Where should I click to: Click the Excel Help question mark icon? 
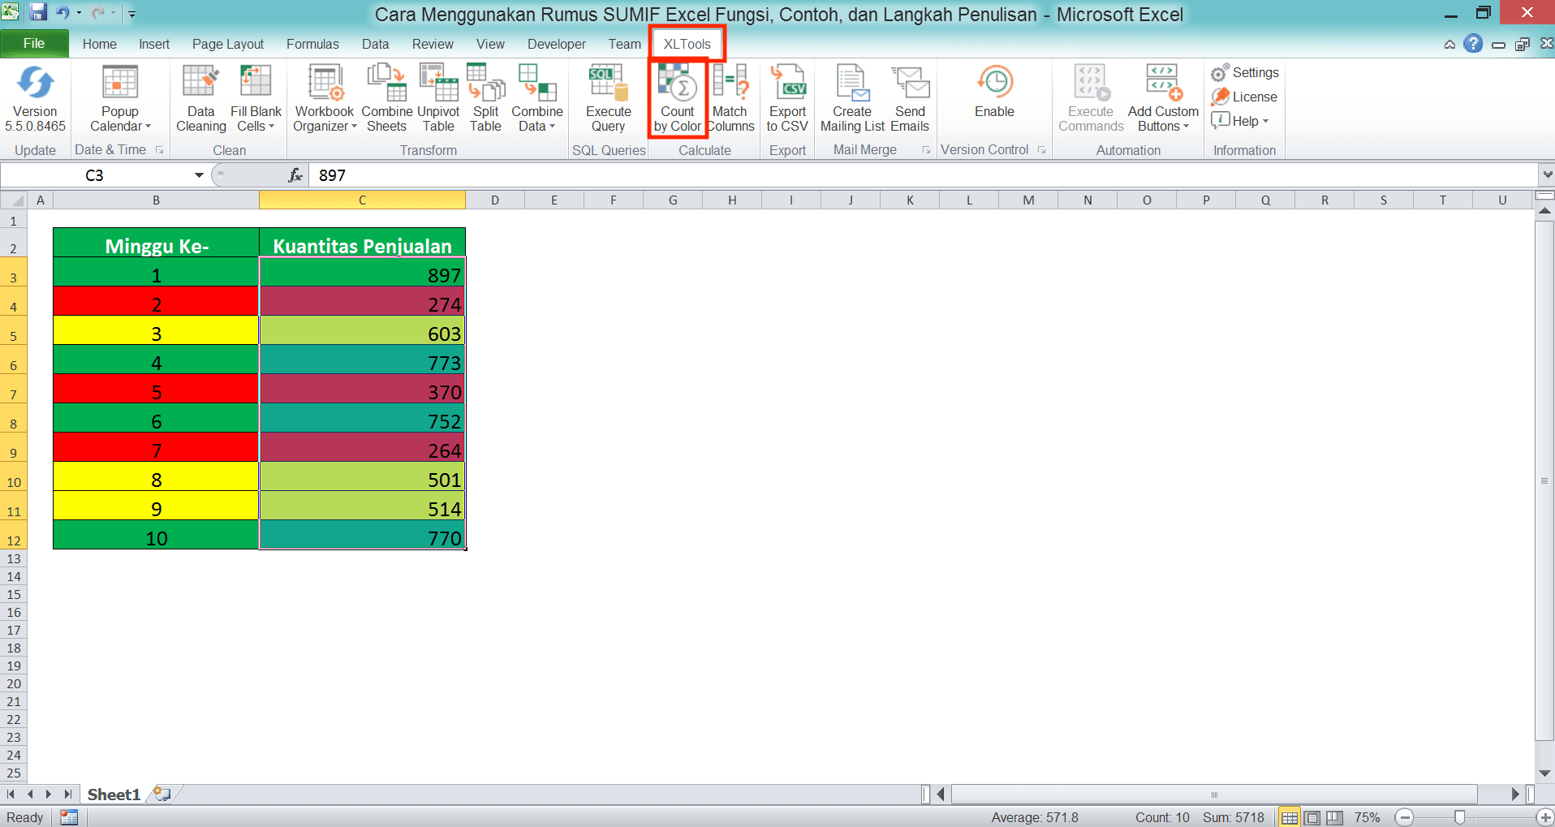pyautogui.click(x=1473, y=44)
